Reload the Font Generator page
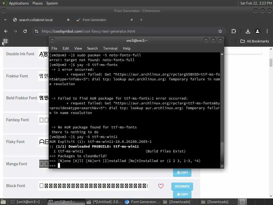 point(25,31)
